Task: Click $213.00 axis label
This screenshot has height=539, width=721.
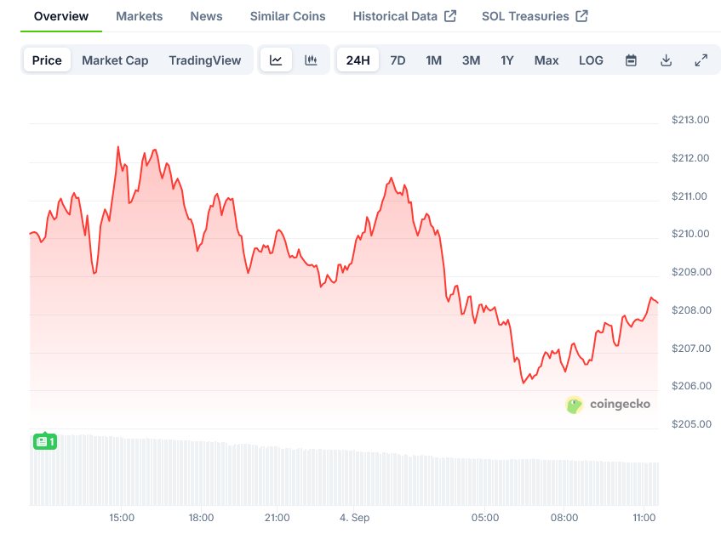Action: (x=690, y=120)
